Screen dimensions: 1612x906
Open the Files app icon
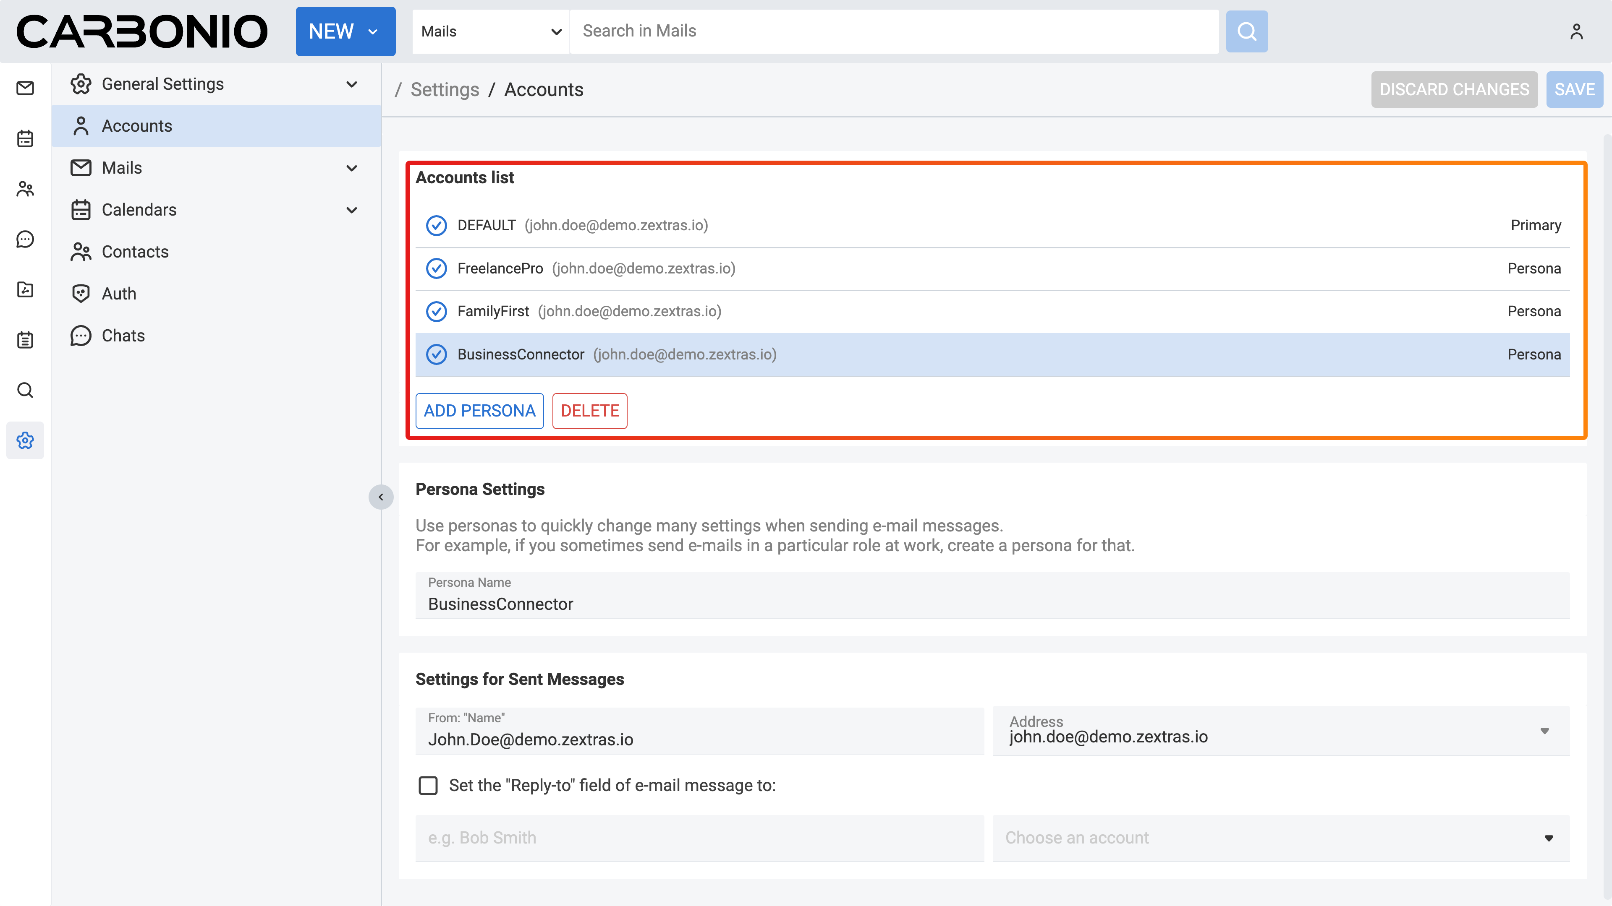[x=25, y=289]
